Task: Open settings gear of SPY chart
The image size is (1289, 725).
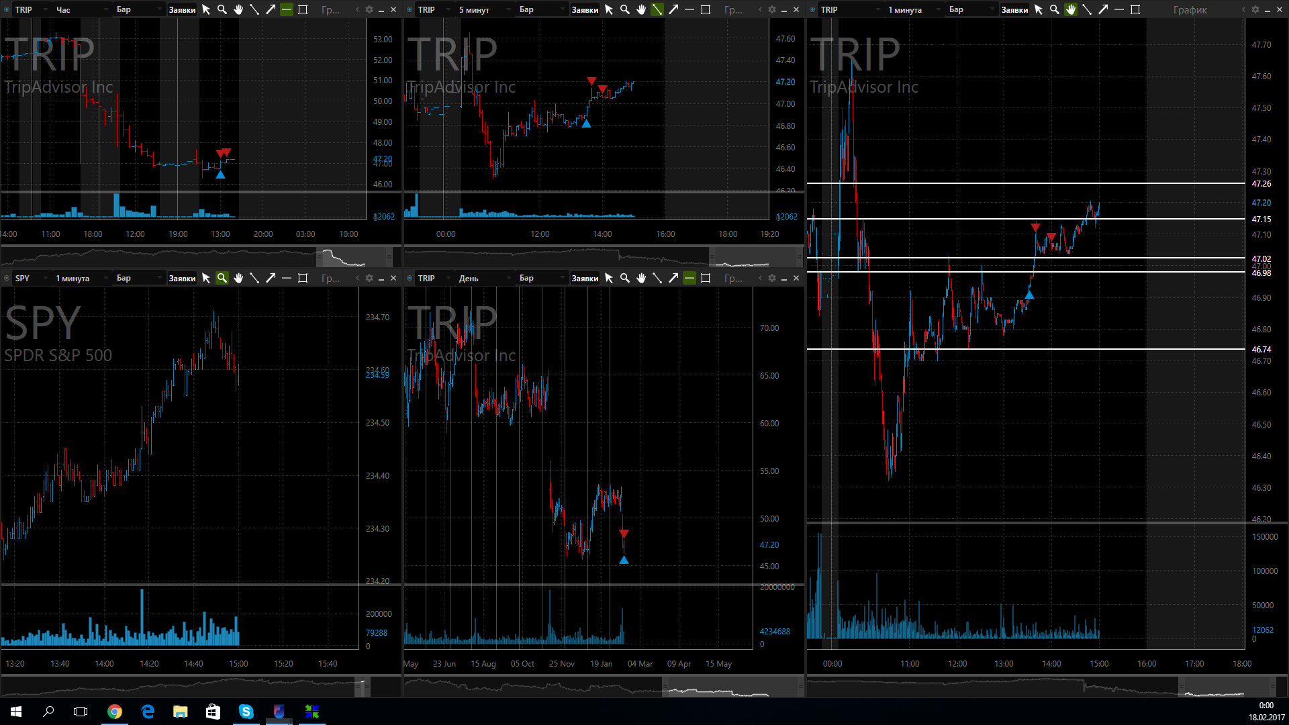Action: [369, 278]
